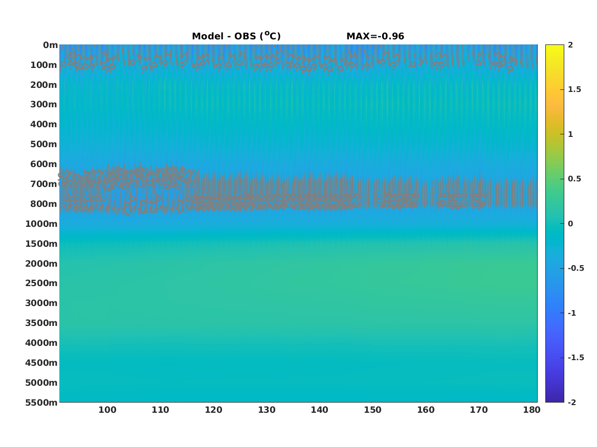Click depth axis label '700m'
Screen dimensions: 597x447
coord(44,184)
